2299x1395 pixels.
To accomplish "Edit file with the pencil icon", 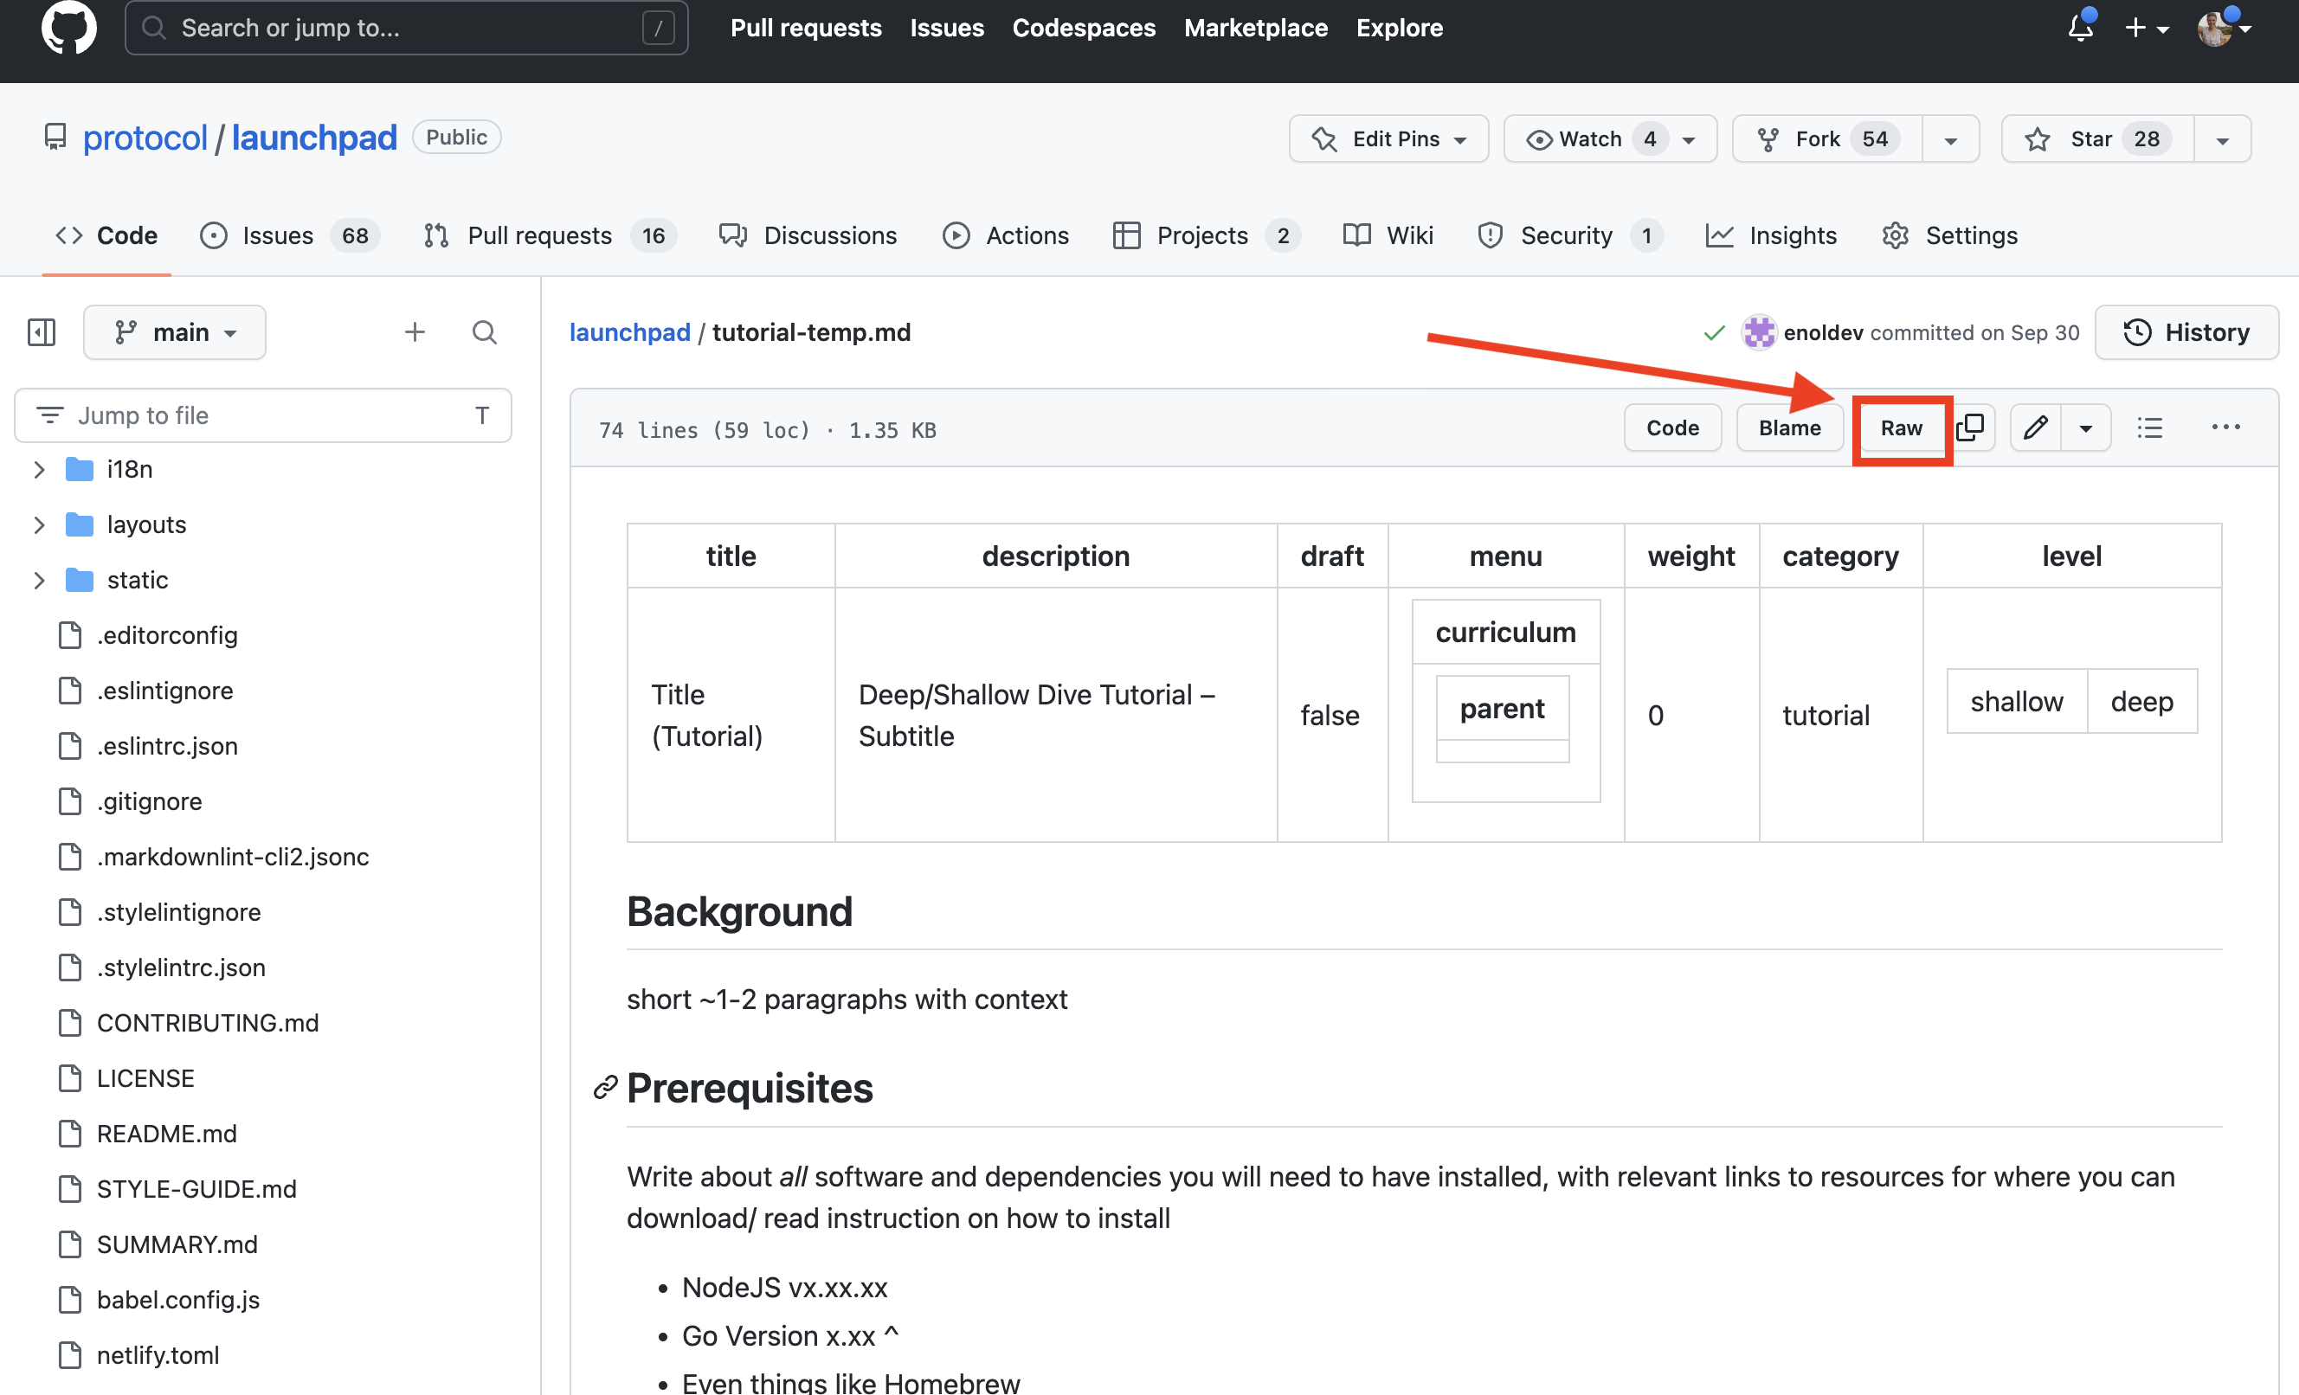I will coord(2035,427).
